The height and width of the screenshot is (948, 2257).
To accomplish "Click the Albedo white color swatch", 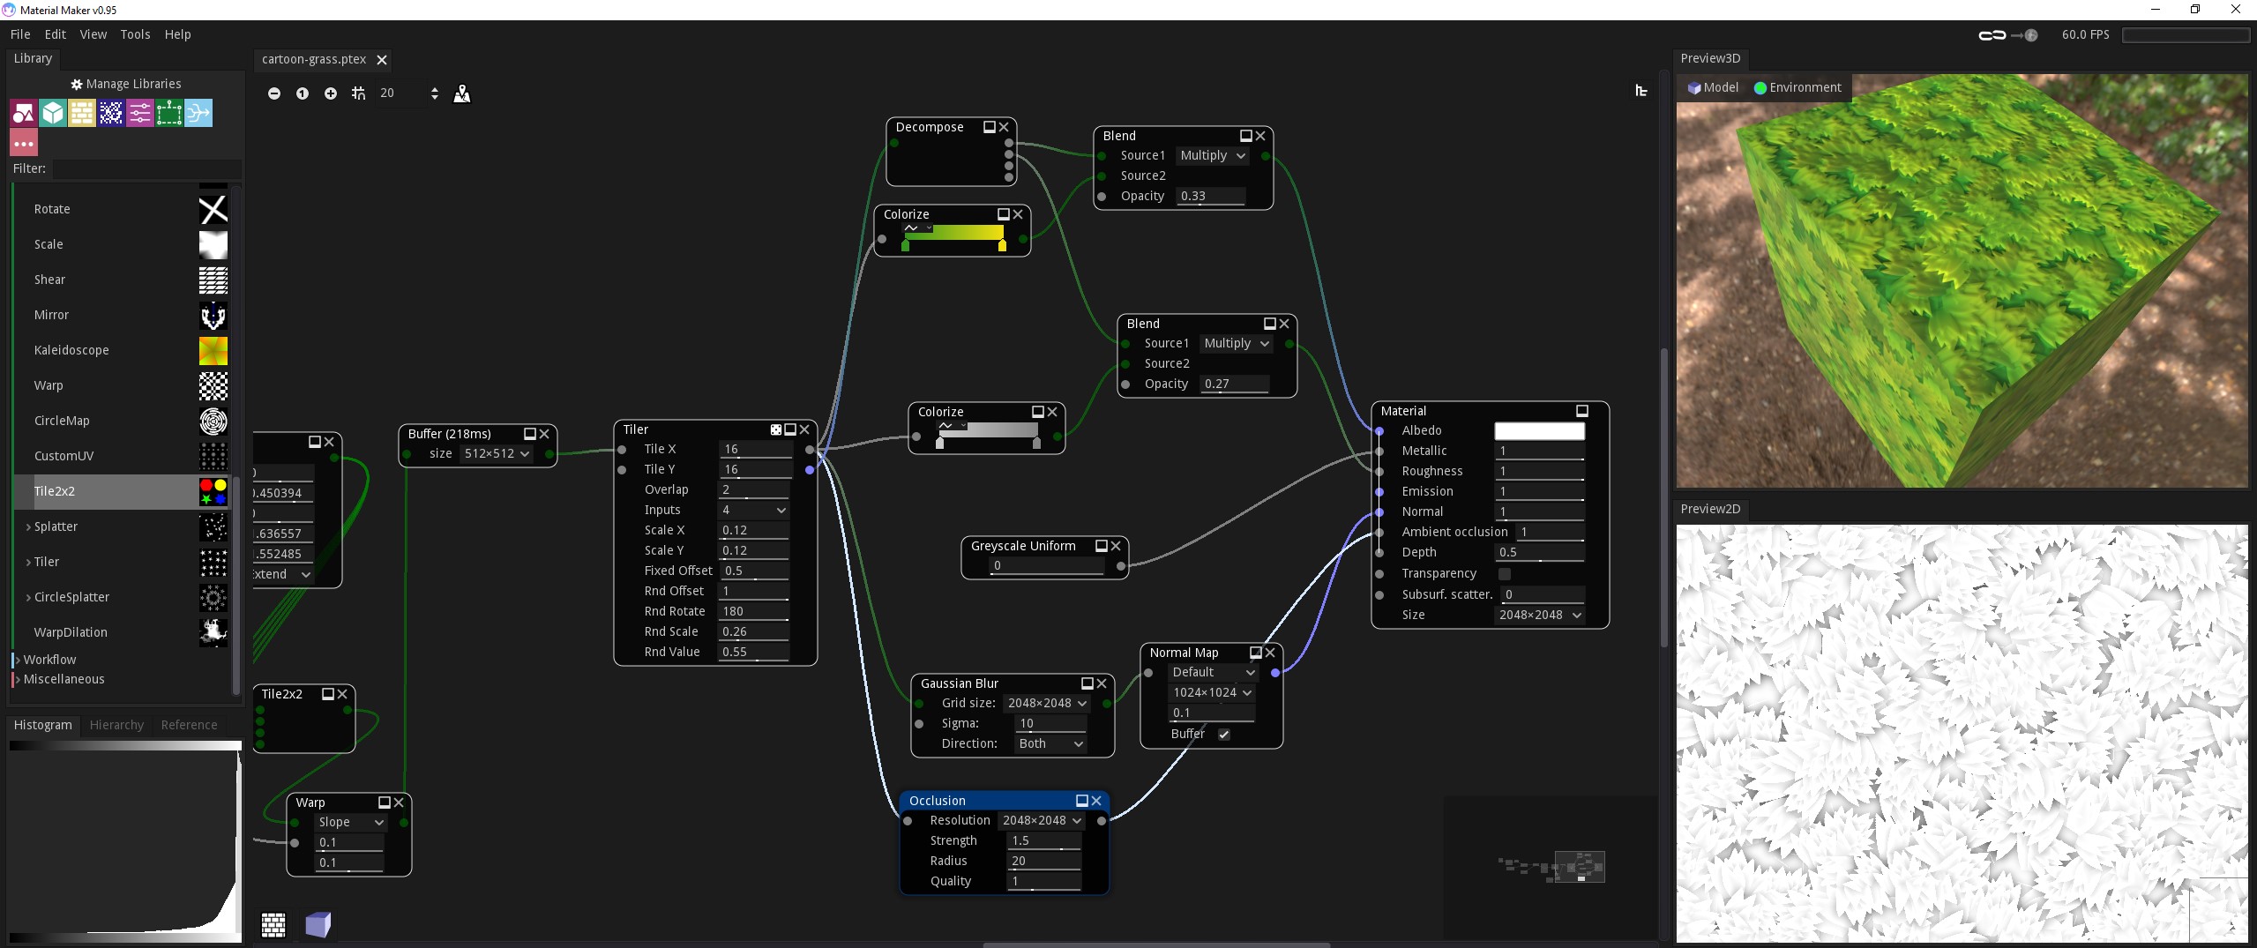I will (1539, 431).
